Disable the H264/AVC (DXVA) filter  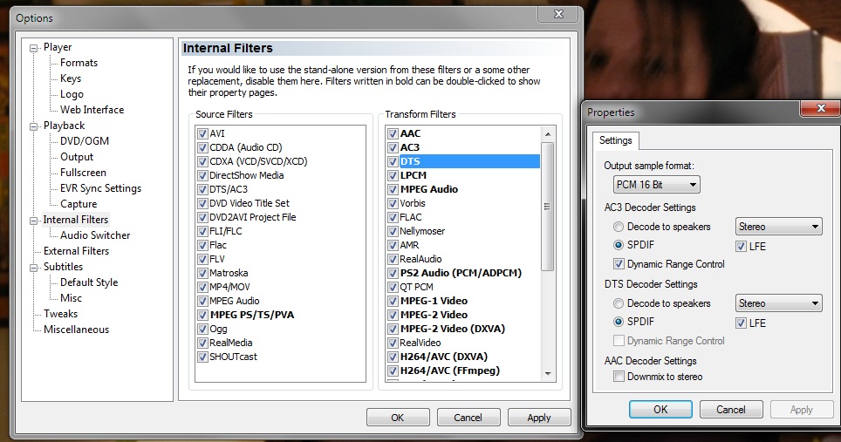tap(393, 357)
